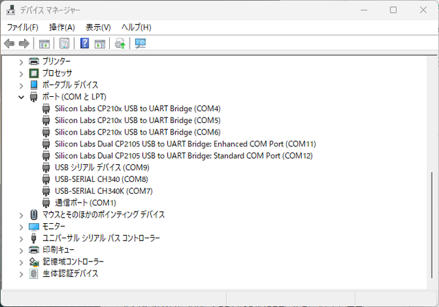439x307 pixels.
Task: Select the 生体認証デバイス label
Action: coord(70,273)
